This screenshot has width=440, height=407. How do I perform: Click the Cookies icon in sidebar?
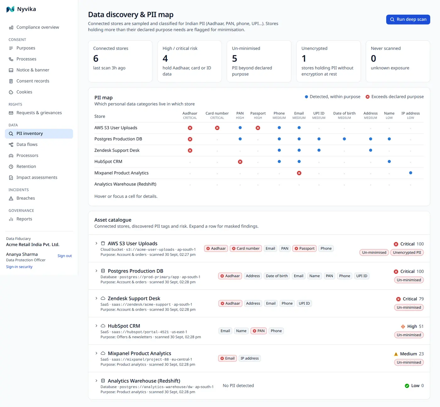click(x=11, y=92)
